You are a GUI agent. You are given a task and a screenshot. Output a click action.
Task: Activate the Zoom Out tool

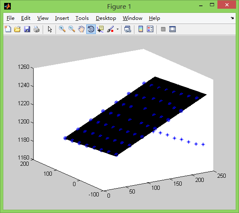click(x=72, y=29)
